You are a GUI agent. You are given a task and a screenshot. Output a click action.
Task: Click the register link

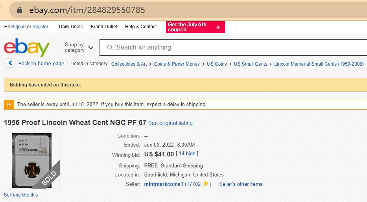[41, 27]
